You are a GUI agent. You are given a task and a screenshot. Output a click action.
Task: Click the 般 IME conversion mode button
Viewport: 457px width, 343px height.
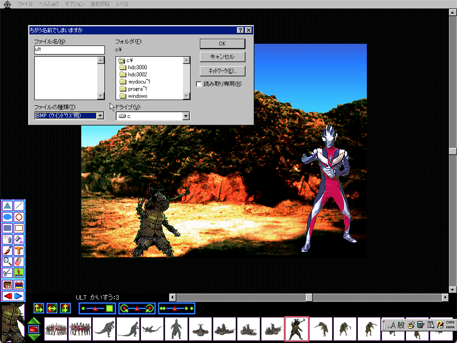401,325
